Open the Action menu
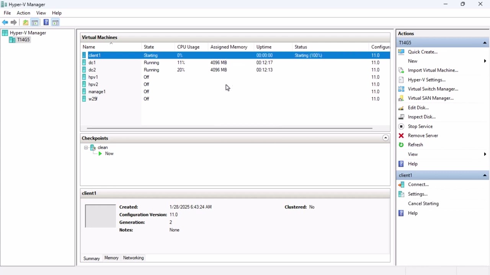Image resolution: width=490 pixels, height=275 pixels. [23, 13]
